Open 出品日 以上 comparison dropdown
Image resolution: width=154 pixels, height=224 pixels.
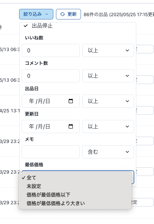[108, 101]
